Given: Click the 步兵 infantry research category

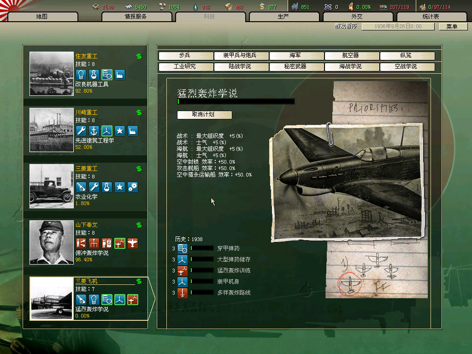Looking at the screenshot, I should 185,56.
